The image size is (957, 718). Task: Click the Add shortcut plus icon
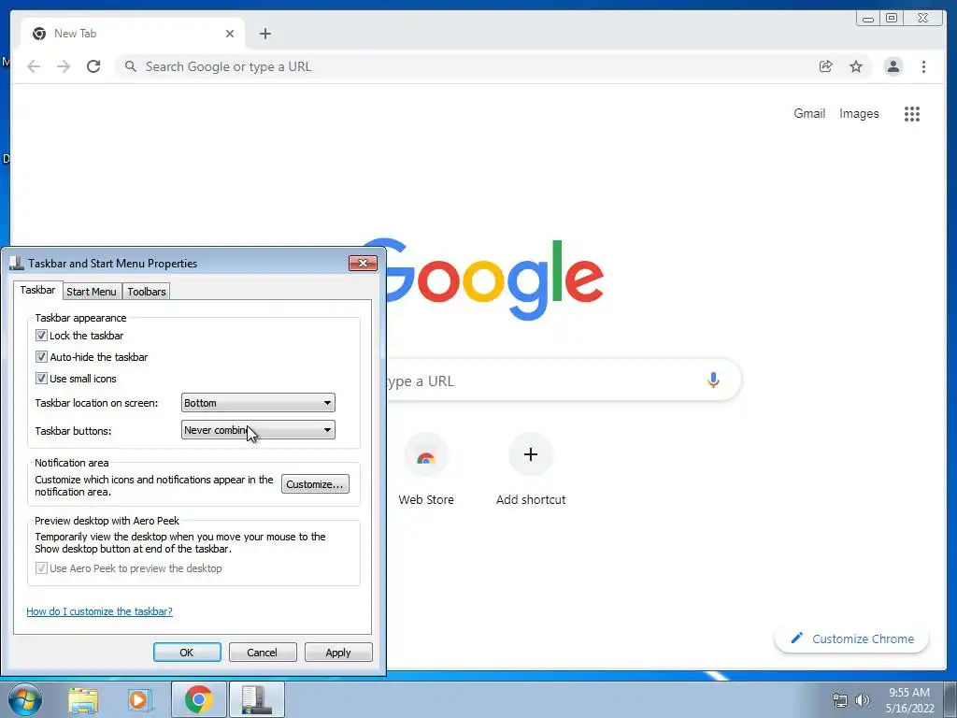(x=531, y=454)
